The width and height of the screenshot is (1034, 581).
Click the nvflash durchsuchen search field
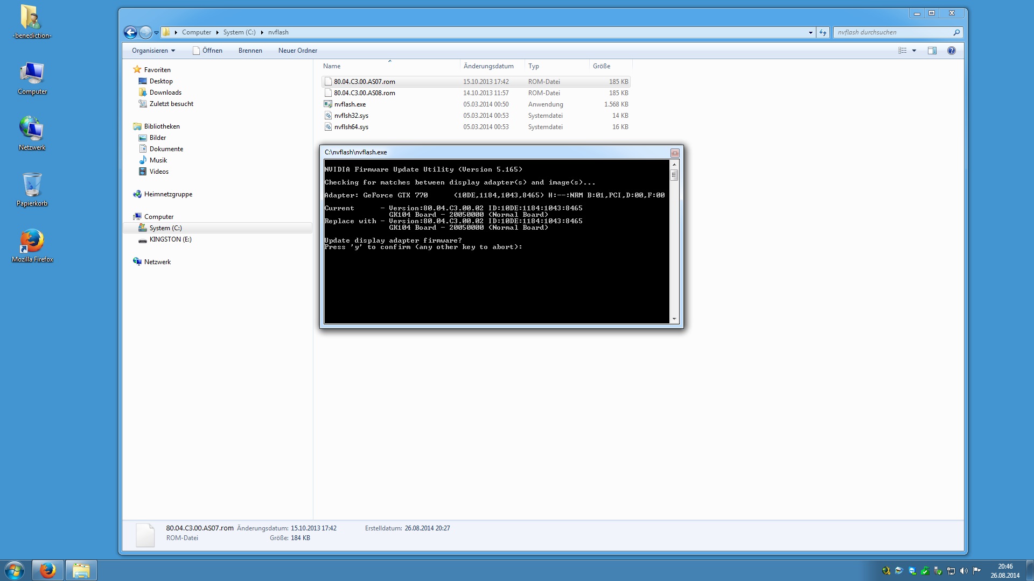(x=893, y=32)
